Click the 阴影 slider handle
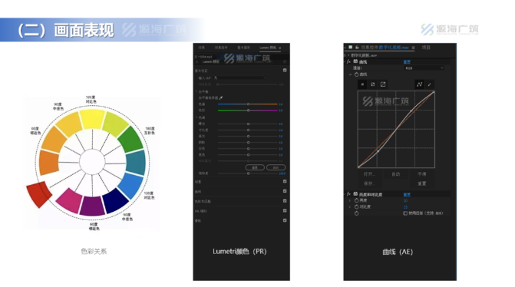This screenshot has width=515, height=287. 249,143
